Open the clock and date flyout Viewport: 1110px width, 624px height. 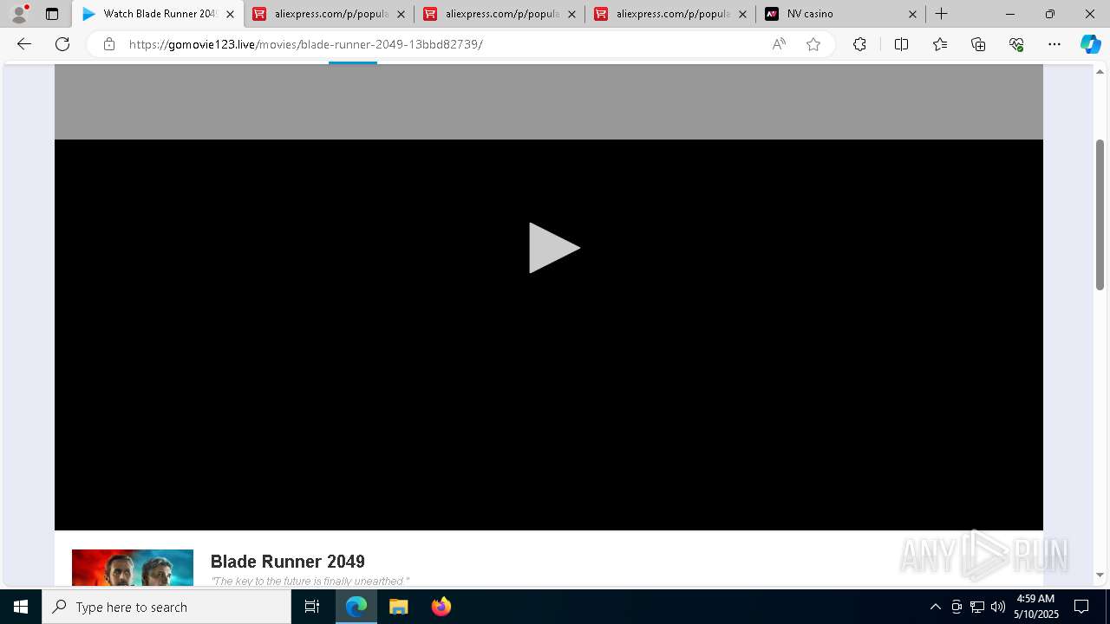(1035, 607)
